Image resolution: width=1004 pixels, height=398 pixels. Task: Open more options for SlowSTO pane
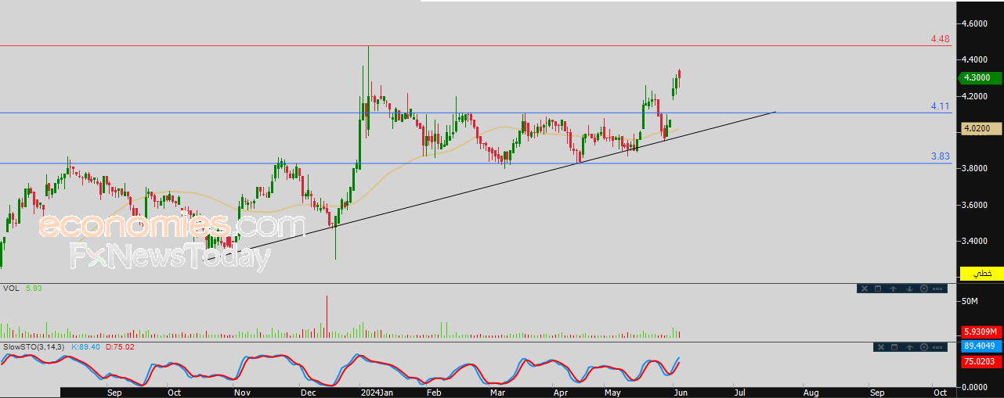(937, 347)
